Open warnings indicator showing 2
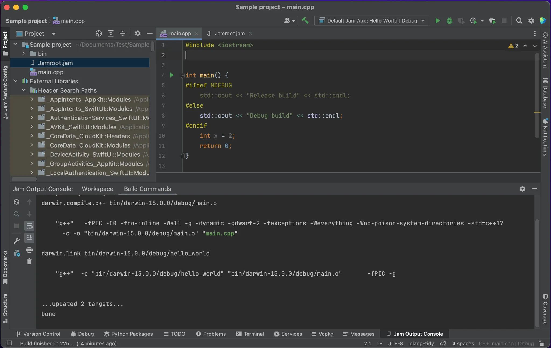Image resolution: width=551 pixels, height=348 pixels. coord(513,46)
